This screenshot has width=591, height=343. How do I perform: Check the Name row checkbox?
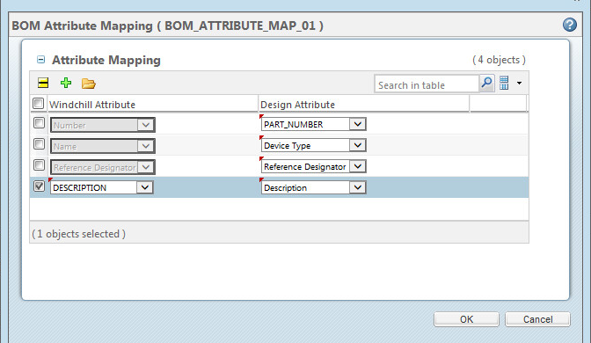tap(40, 144)
